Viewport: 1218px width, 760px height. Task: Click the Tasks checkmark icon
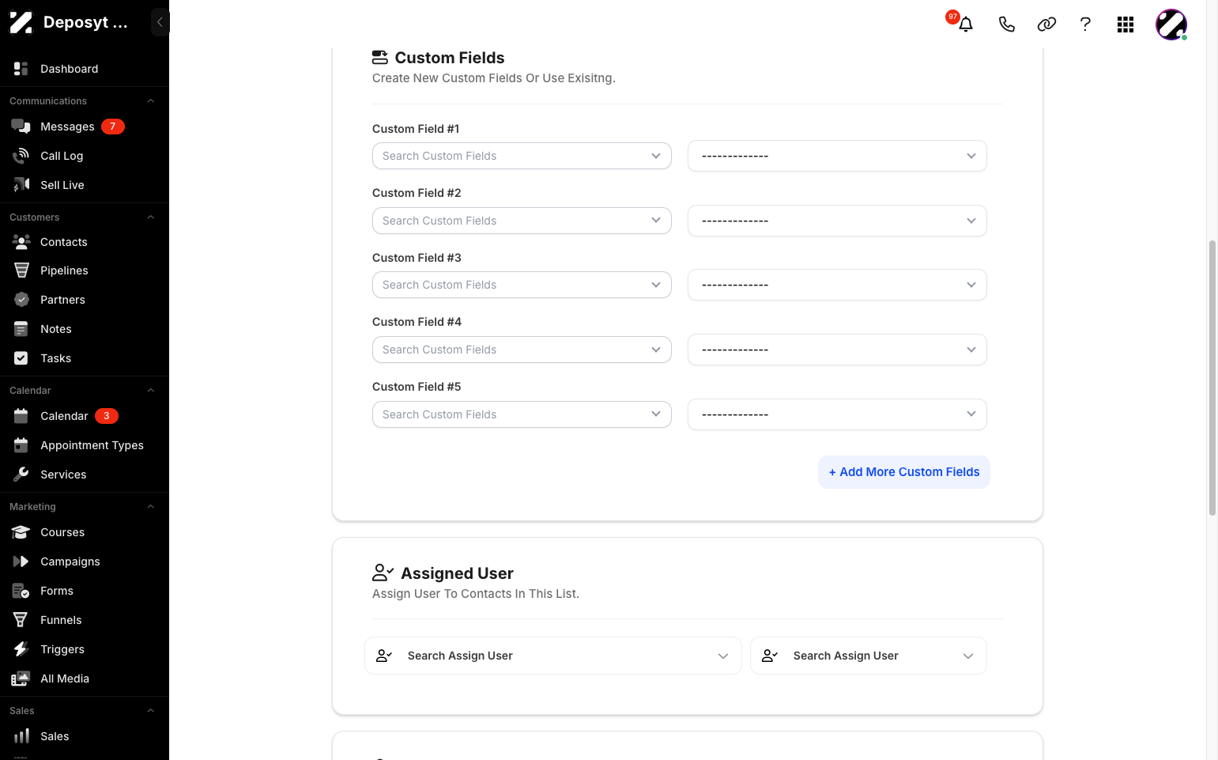(21, 358)
